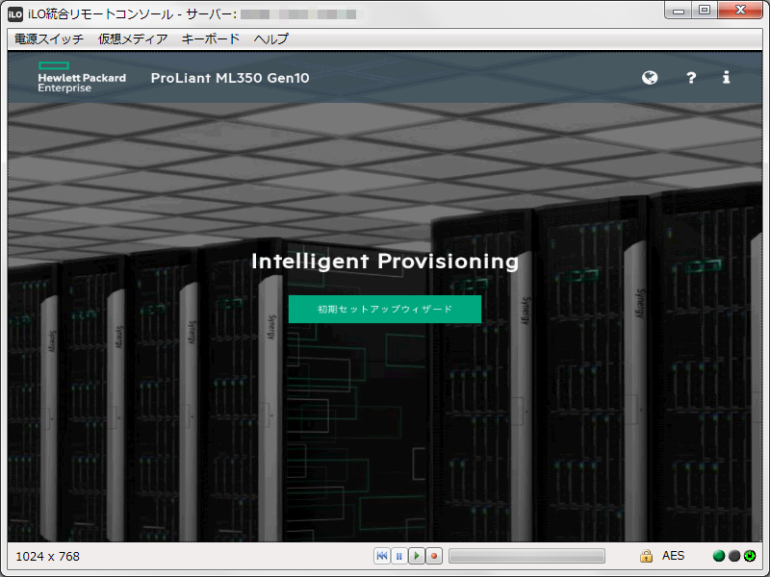
Task: Pause the console capture playback
Action: pyautogui.click(x=398, y=556)
